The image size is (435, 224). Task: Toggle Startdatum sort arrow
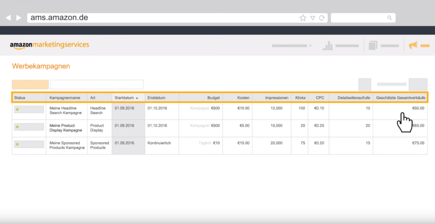pos(137,98)
